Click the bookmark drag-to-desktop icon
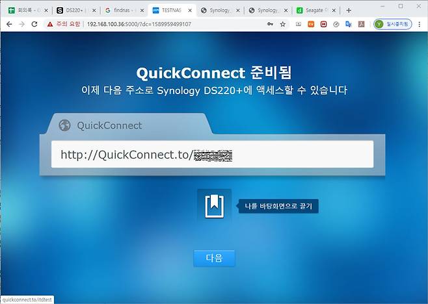 (x=214, y=206)
